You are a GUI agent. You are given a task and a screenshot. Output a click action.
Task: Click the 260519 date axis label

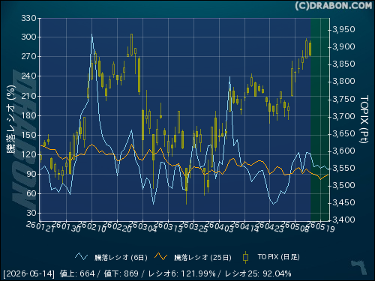(x=321, y=227)
